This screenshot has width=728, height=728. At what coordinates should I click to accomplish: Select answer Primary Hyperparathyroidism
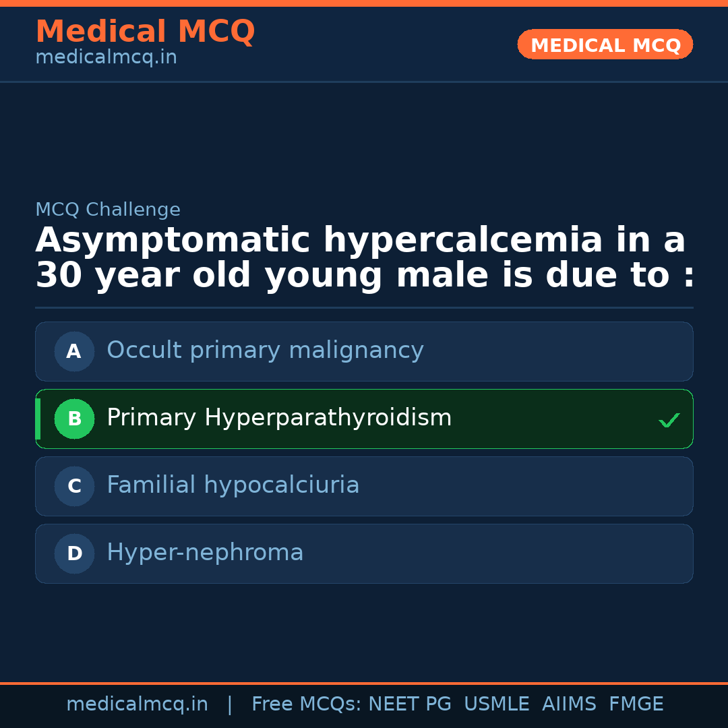click(x=279, y=418)
